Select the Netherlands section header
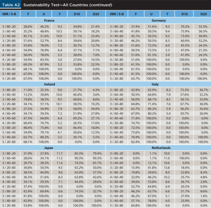The height and width of the screenshot is (208, 211). click(161, 148)
